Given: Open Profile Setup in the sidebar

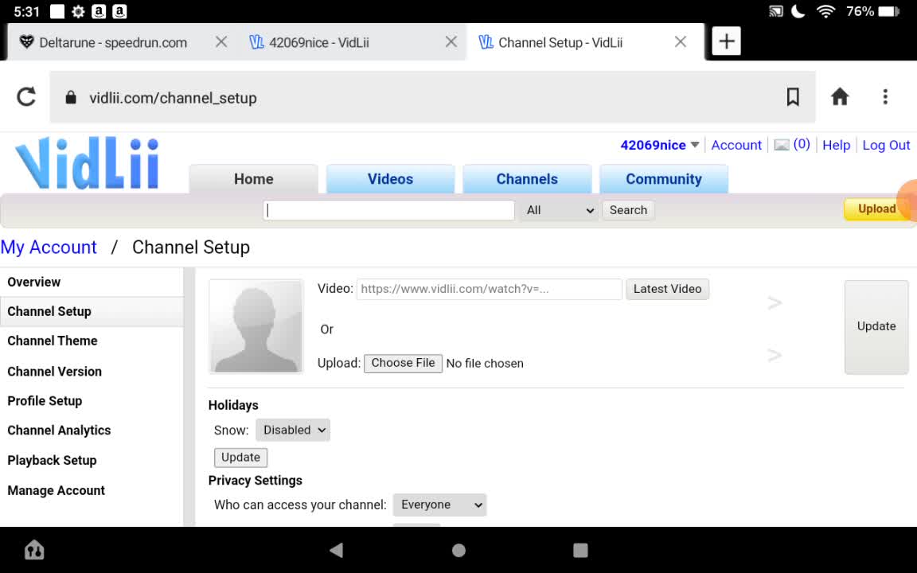Looking at the screenshot, I should pyautogui.click(x=45, y=400).
